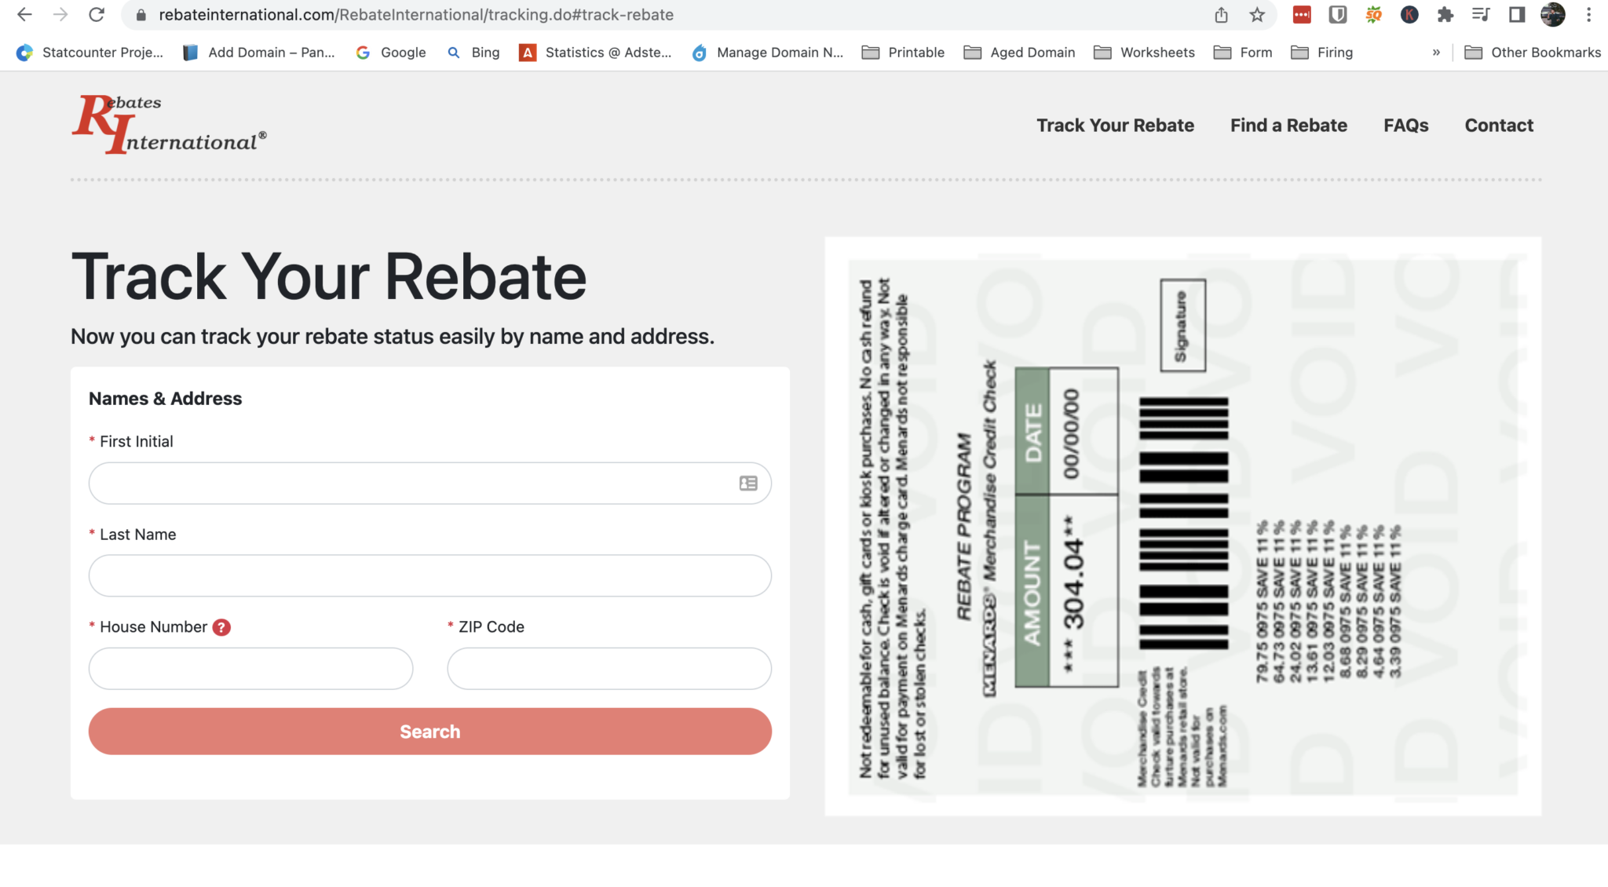Open the FAQs menu item

(x=1406, y=125)
